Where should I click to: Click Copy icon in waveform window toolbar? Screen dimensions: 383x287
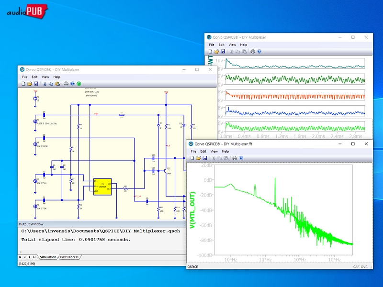tap(237, 52)
